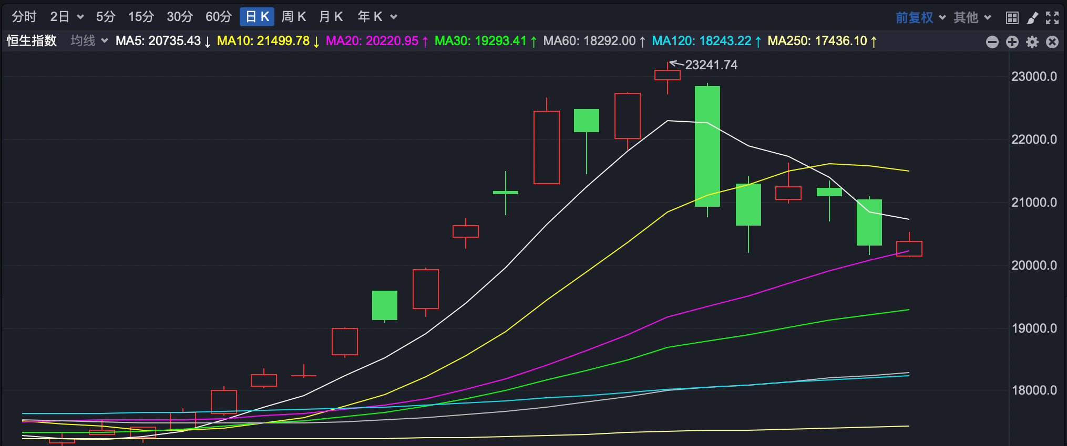Click the tallest green candlestick body
Image resolution: width=1067 pixels, height=446 pixels.
tap(707, 146)
